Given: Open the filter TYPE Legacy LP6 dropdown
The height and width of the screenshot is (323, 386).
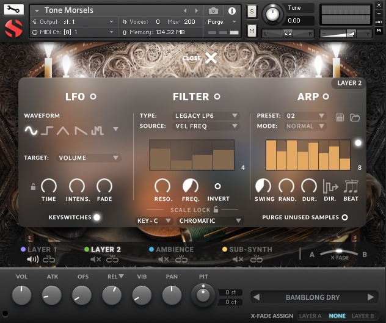Looking at the screenshot, I should pos(206,115).
